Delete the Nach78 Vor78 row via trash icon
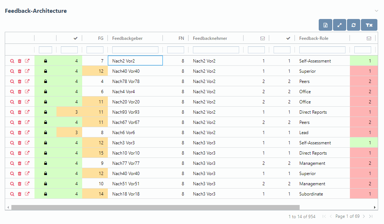This screenshot has height=224, width=384. point(20,81)
